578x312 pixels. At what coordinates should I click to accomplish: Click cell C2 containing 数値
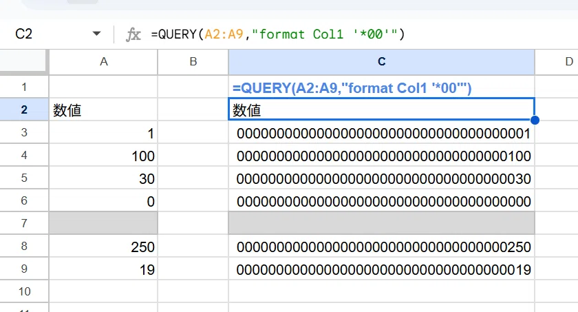[381, 110]
